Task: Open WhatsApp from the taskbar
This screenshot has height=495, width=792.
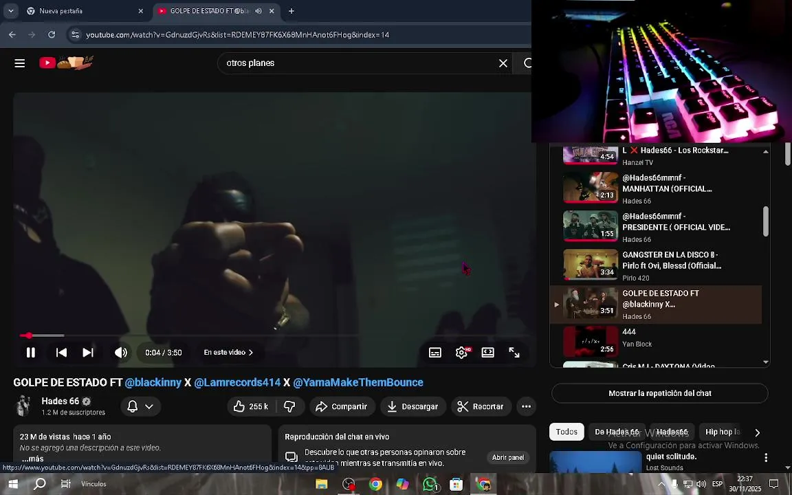Action: 430,484
